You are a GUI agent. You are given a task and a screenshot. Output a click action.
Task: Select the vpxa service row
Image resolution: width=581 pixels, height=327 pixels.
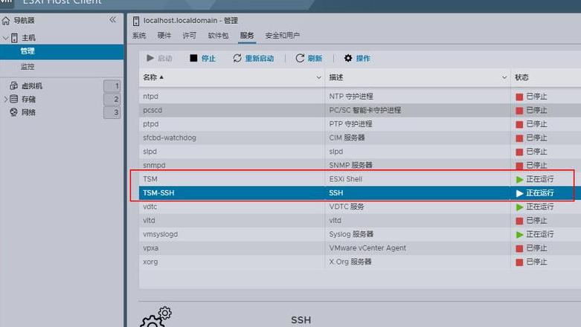tap(360, 247)
